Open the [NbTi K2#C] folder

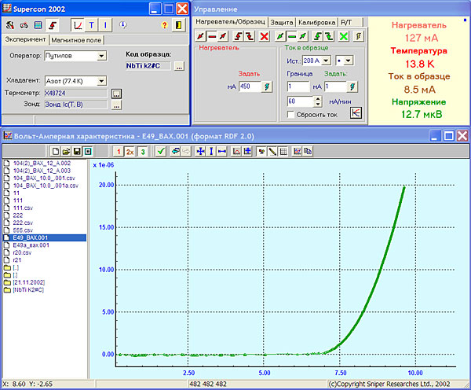(x=45, y=290)
